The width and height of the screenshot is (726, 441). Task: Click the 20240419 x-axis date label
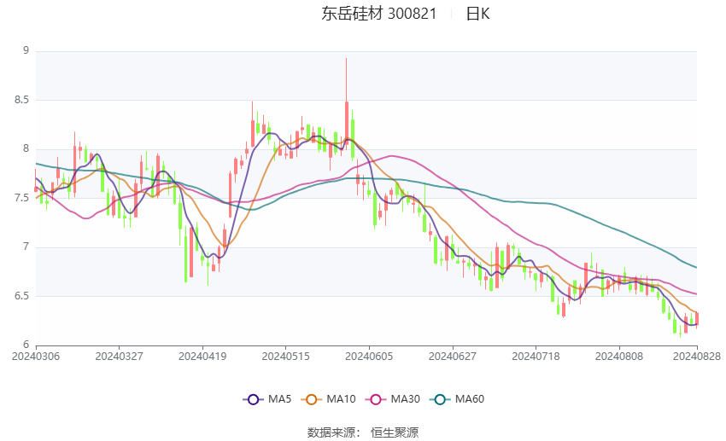pyautogui.click(x=202, y=357)
